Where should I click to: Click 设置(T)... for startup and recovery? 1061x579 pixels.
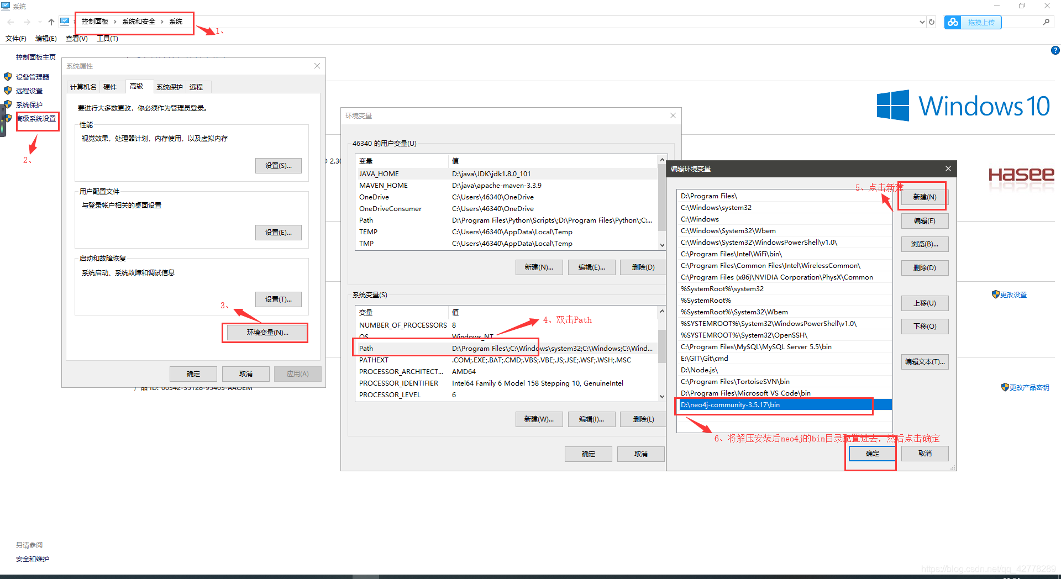pyautogui.click(x=278, y=299)
